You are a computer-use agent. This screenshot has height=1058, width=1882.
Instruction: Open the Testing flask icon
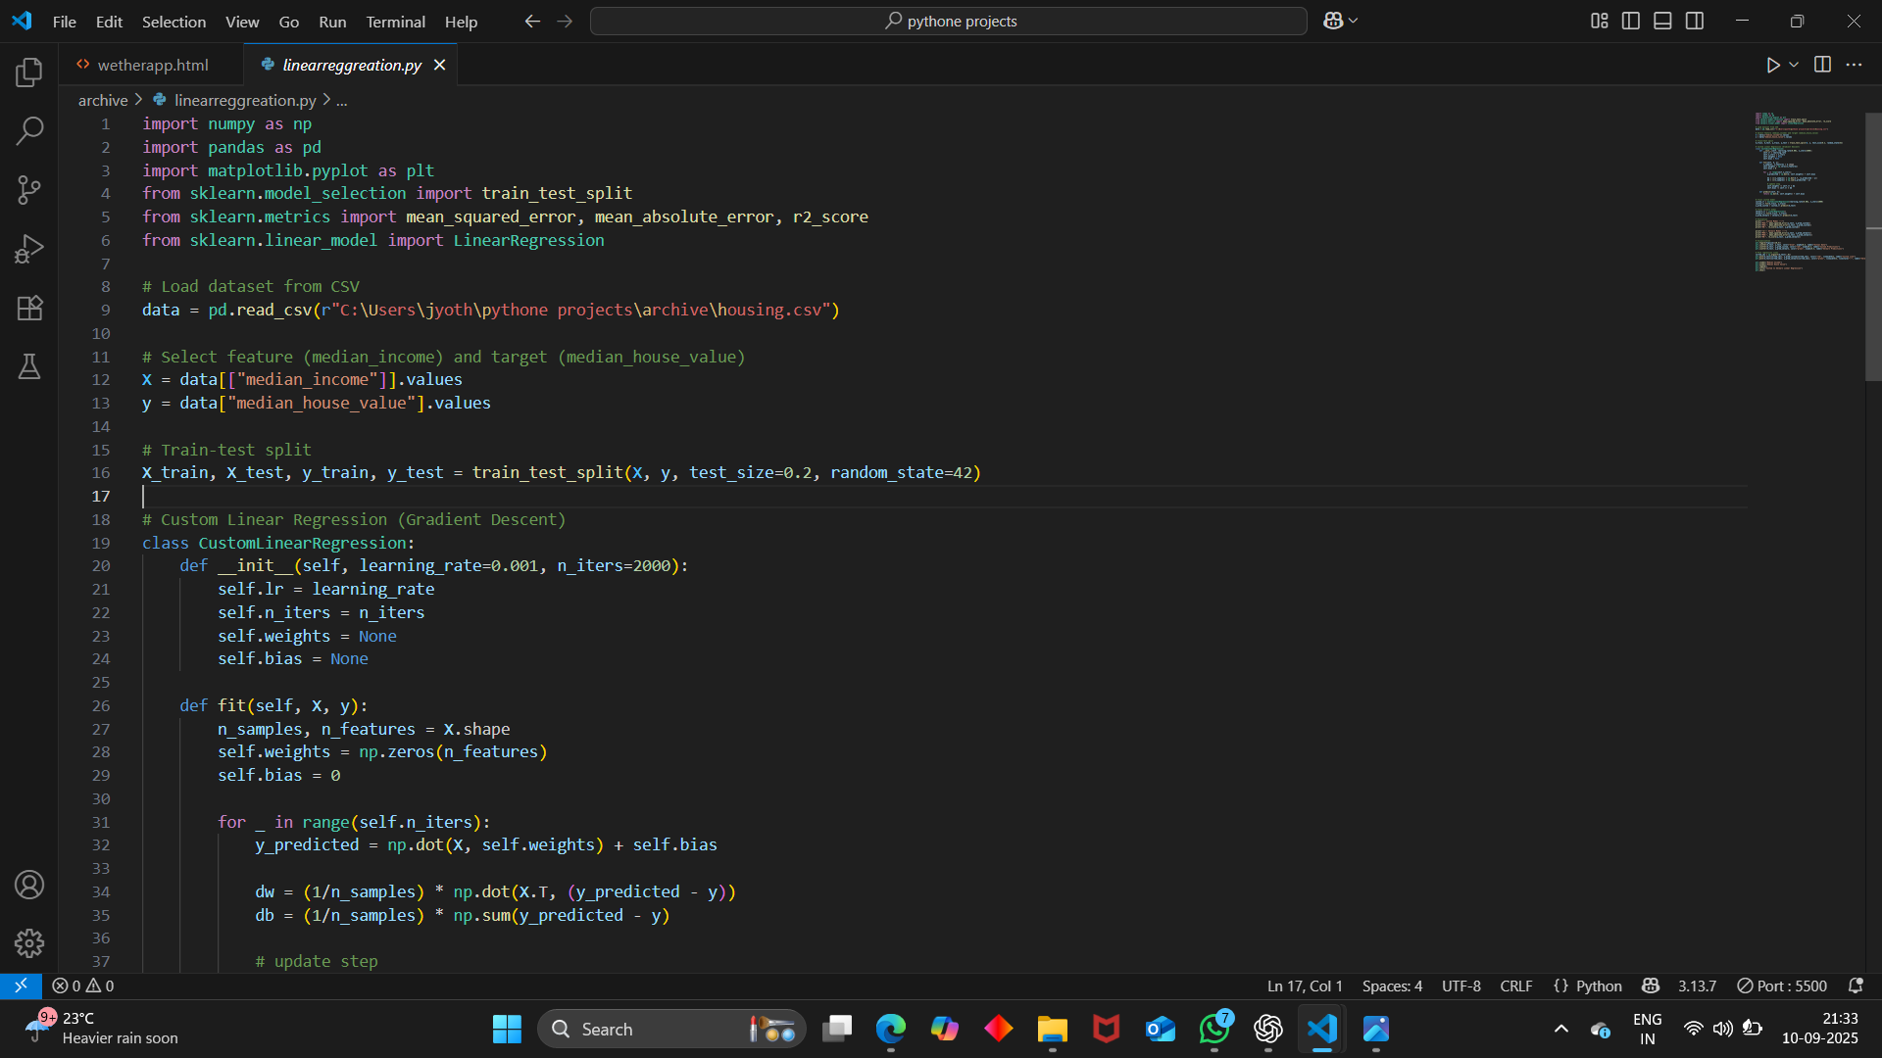coord(29,366)
